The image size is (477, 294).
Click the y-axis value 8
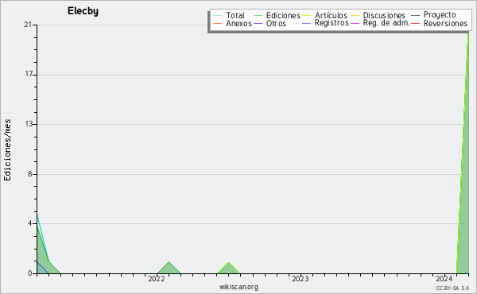30,174
